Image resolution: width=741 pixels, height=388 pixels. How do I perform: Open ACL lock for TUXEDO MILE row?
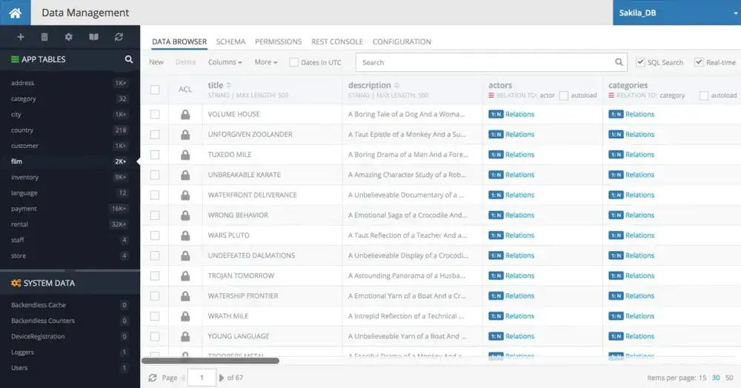[x=185, y=155]
